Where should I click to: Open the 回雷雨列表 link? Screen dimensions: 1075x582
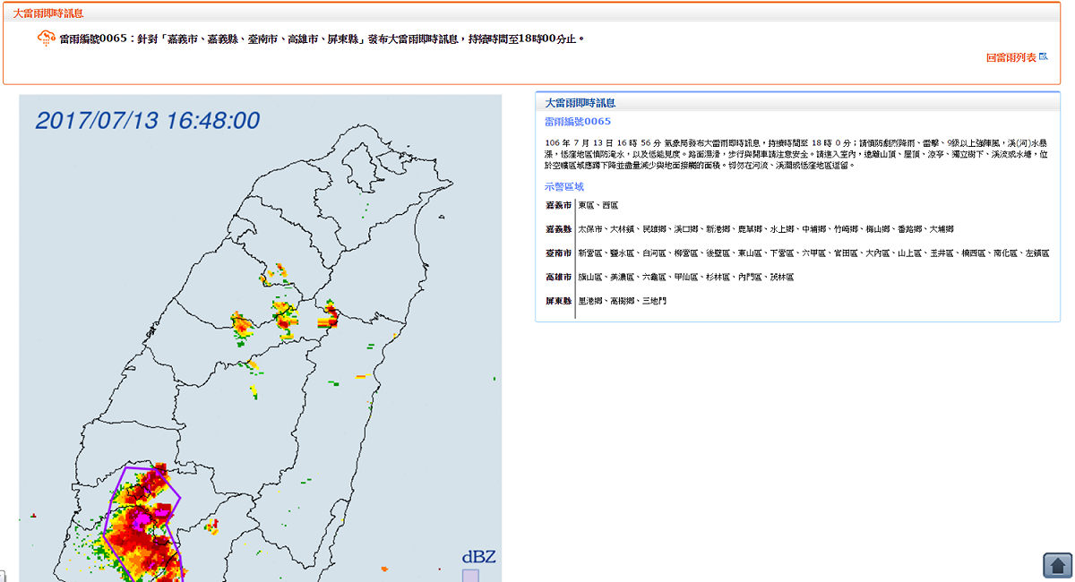(x=1010, y=57)
